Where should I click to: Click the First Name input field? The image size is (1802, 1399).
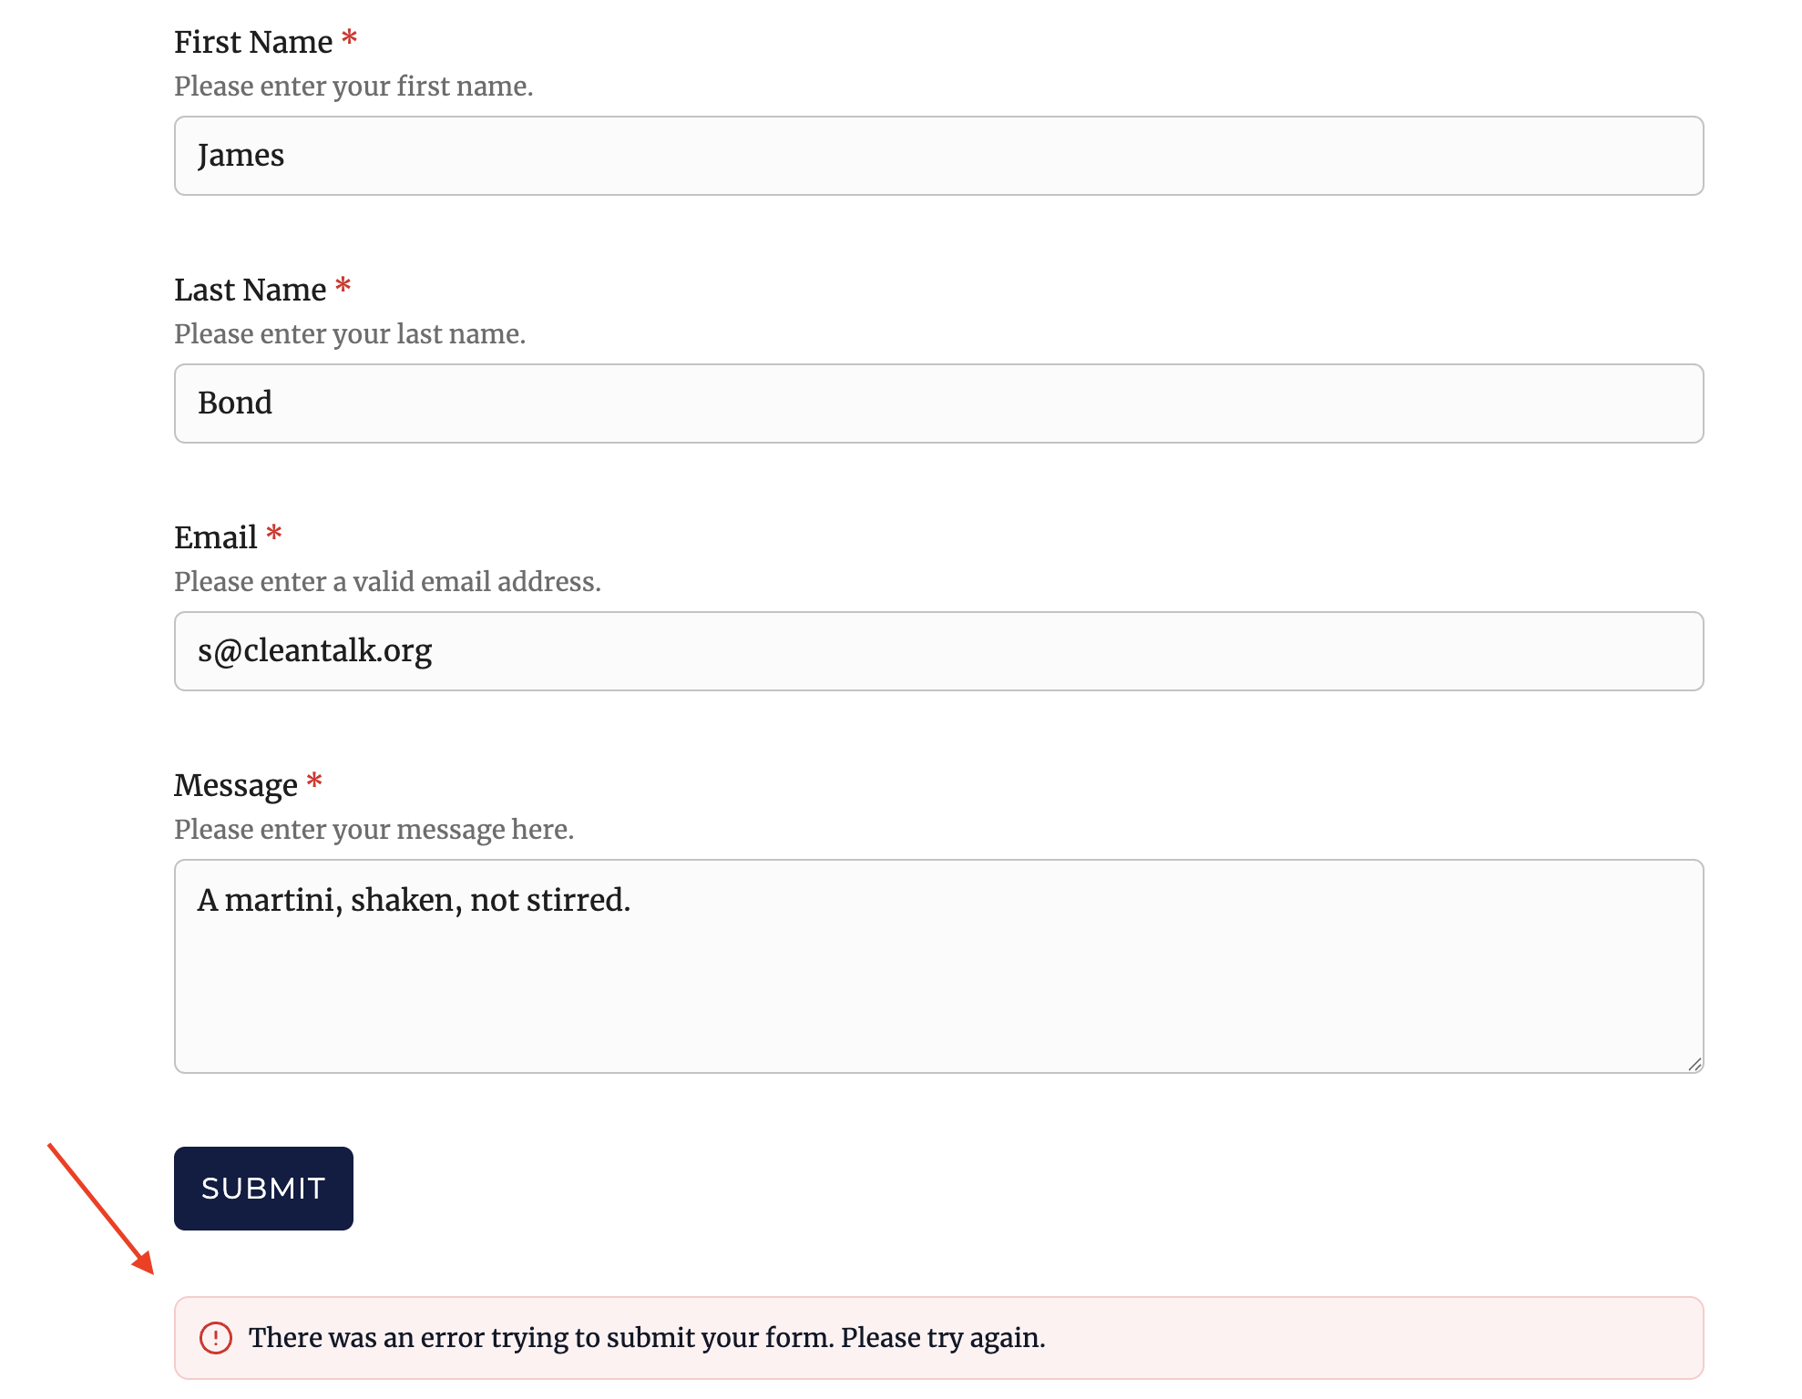[x=938, y=156]
